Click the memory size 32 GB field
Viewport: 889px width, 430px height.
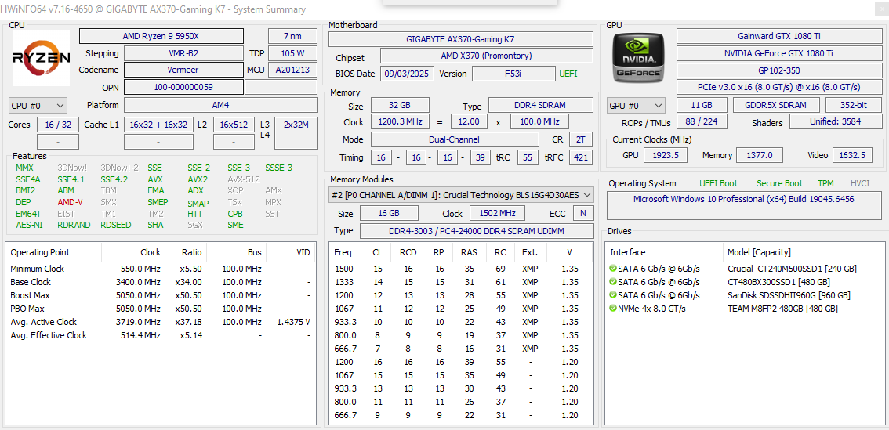coord(401,106)
